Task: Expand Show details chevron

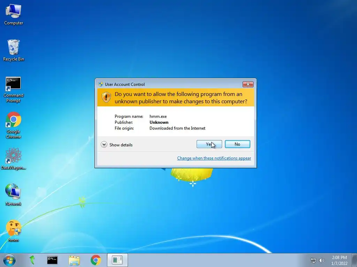Action: tap(104, 145)
